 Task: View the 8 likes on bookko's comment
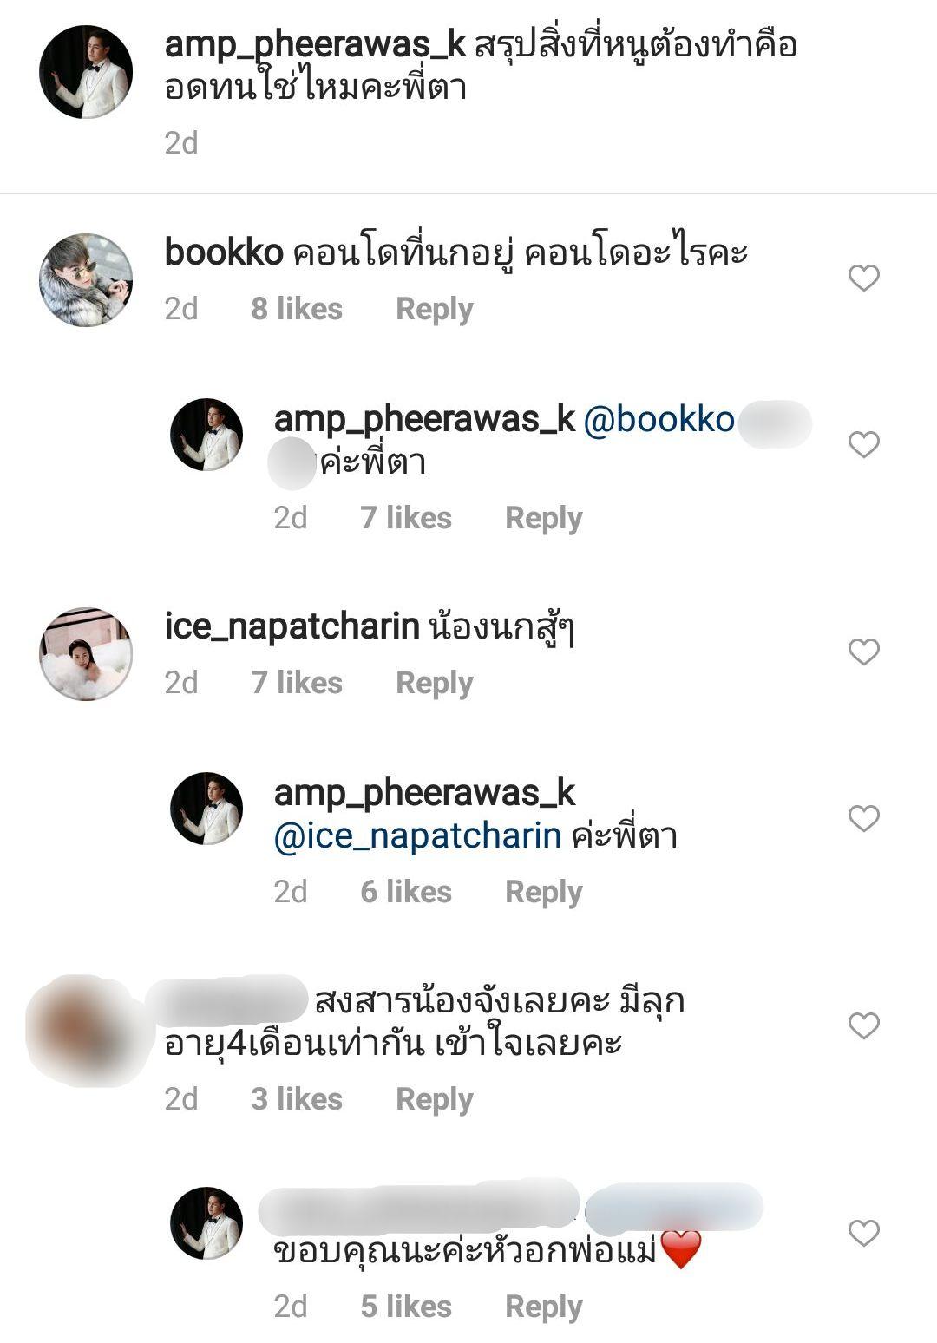297,309
